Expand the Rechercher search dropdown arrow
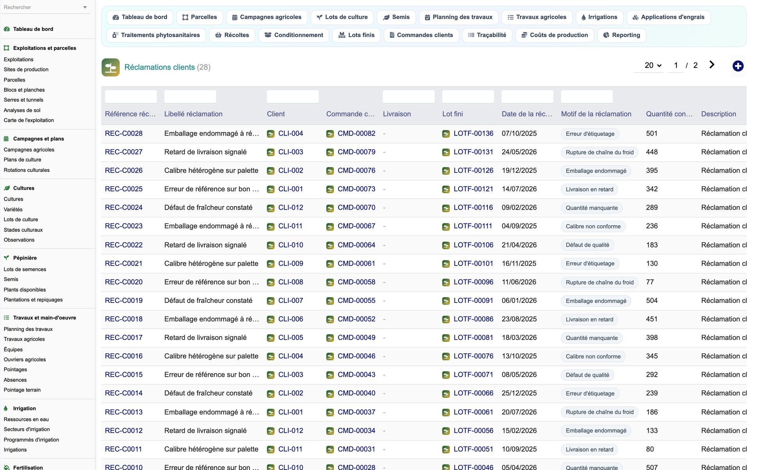This screenshot has height=470, width=760. click(85, 7)
